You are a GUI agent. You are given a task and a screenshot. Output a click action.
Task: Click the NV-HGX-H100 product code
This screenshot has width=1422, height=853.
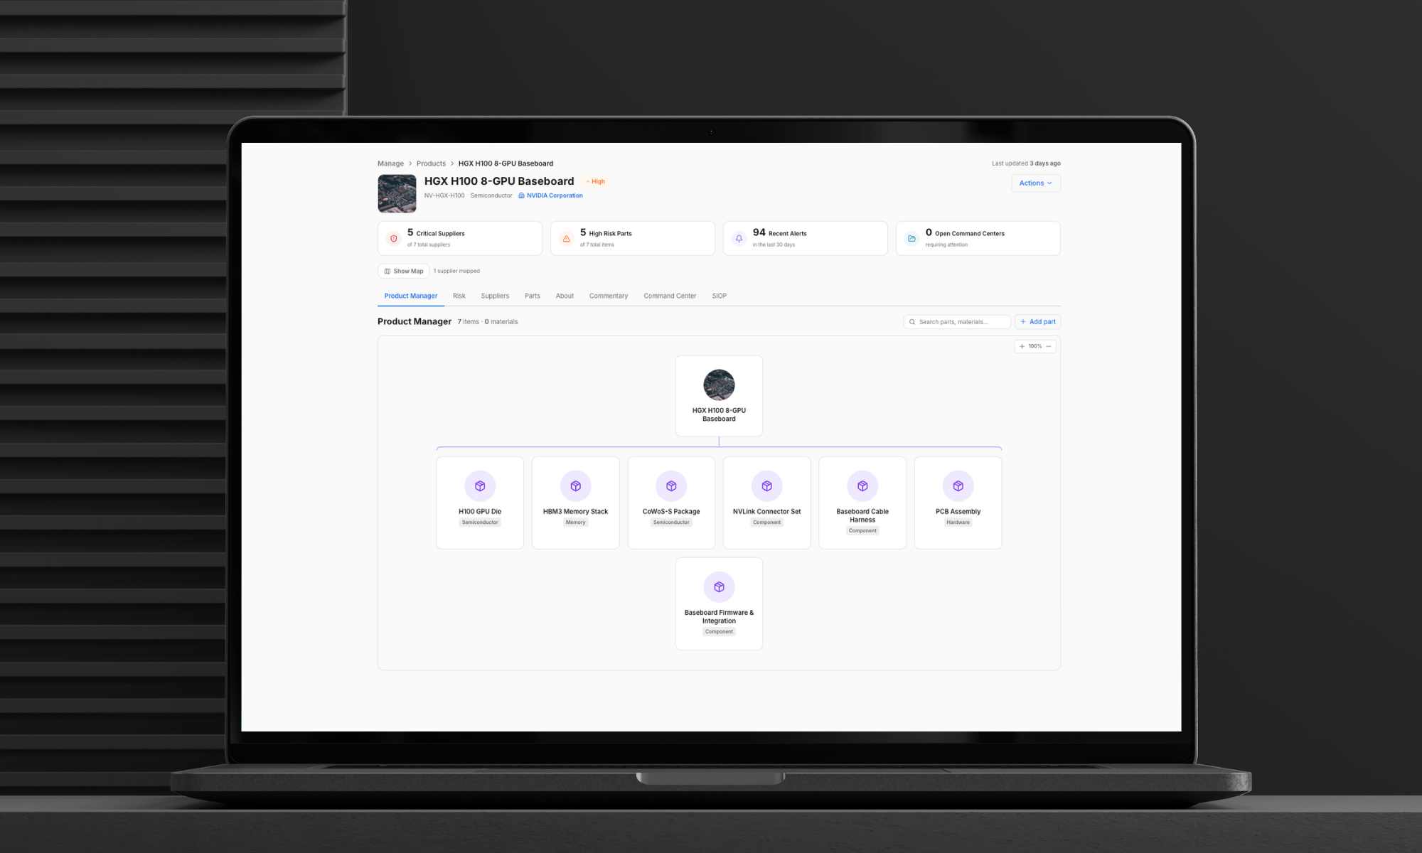pos(444,195)
